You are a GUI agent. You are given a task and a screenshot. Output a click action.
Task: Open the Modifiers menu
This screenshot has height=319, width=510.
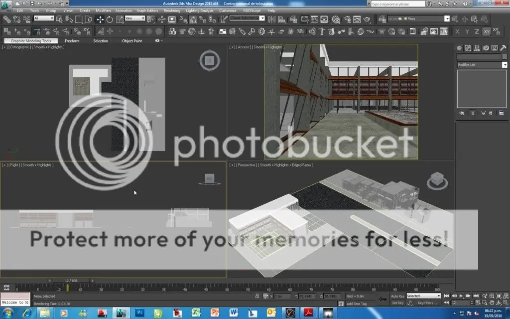click(104, 10)
